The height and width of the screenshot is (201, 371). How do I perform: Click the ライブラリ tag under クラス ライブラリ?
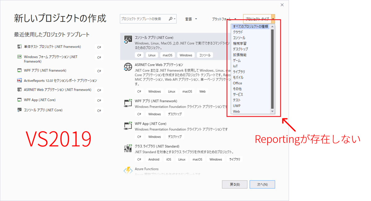pos(235,159)
